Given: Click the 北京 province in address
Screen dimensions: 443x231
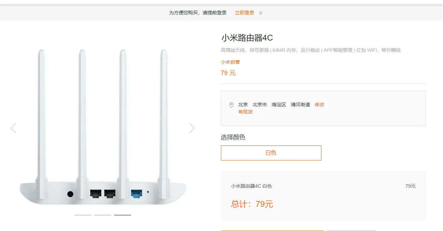Looking at the screenshot, I should 243,105.
